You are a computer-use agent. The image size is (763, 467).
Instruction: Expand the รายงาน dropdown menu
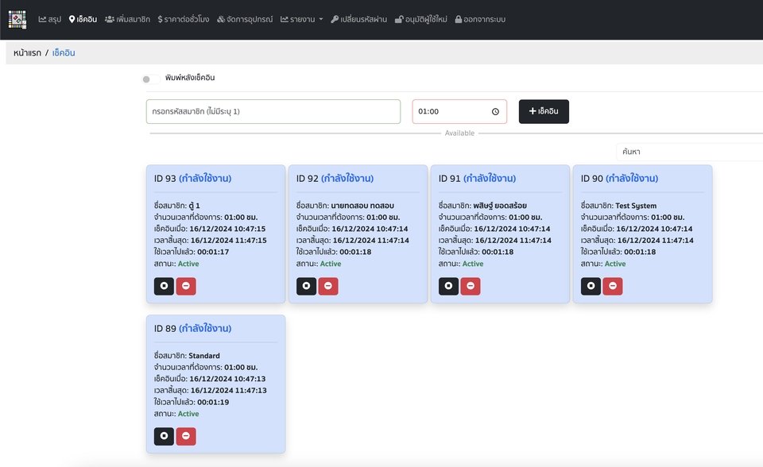click(302, 19)
